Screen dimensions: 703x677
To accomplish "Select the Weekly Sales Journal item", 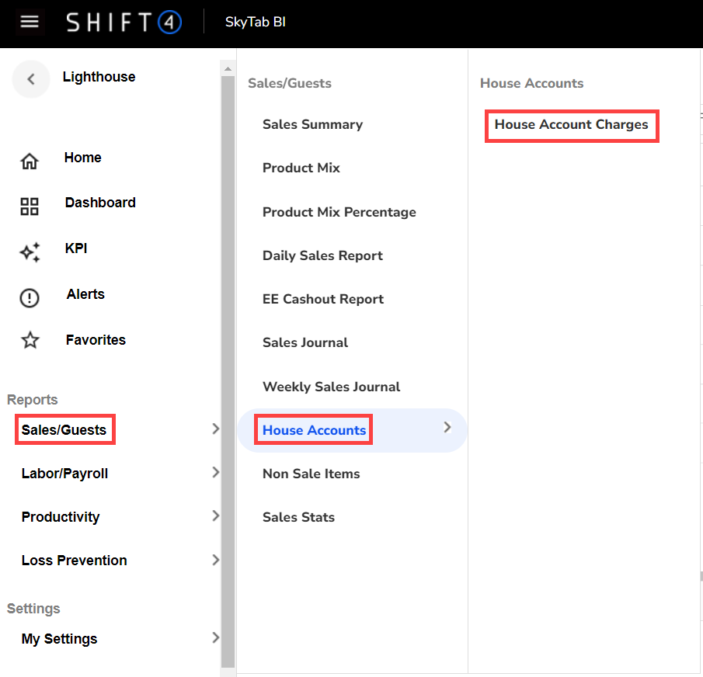I will (331, 387).
